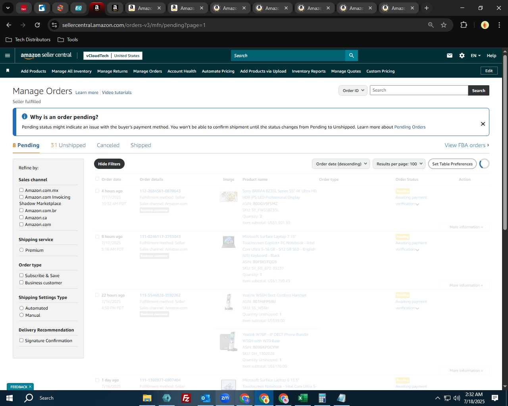
Task: Open FileZilla from the taskbar
Action: click(x=186, y=398)
